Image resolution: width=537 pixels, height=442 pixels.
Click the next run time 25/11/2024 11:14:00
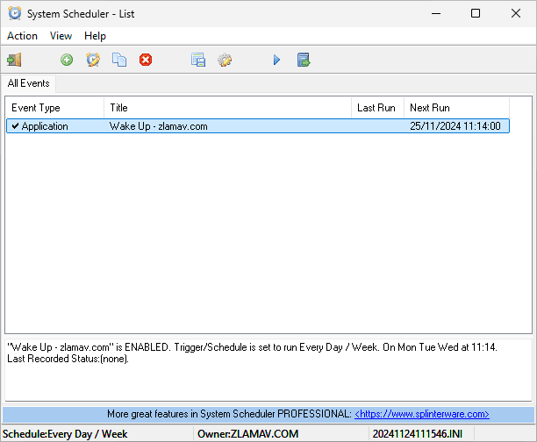(x=455, y=126)
